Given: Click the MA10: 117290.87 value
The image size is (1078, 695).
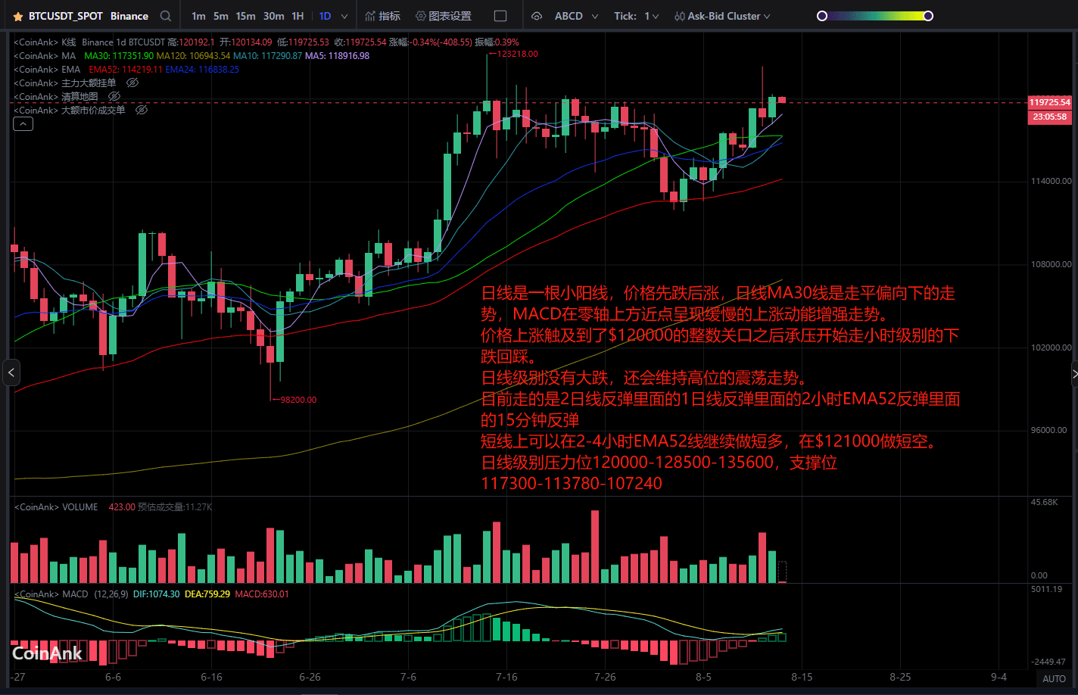Looking at the screenshot, I should 267,55.
